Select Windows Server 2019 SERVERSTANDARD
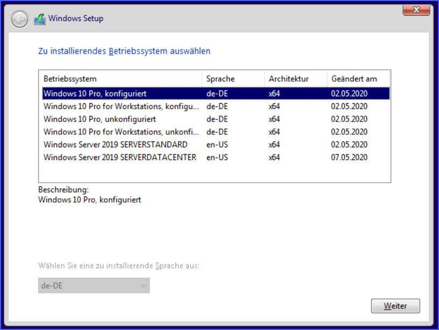The height and width of the screenshot is (330, 439). tap(216, 145)
